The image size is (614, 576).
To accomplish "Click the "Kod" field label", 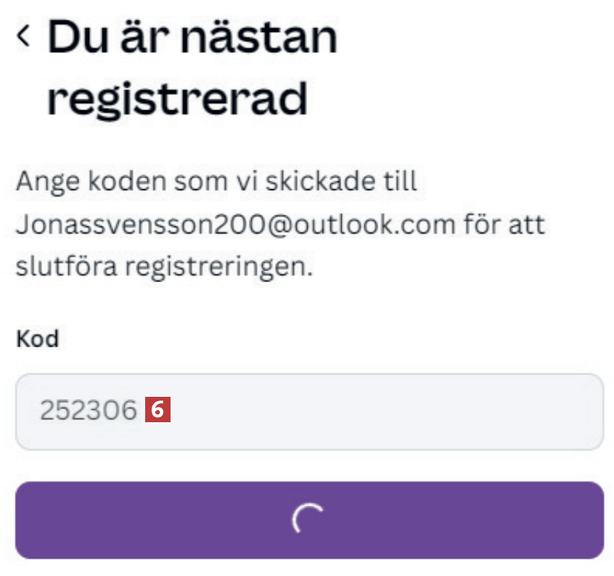I will click(37, 340).
